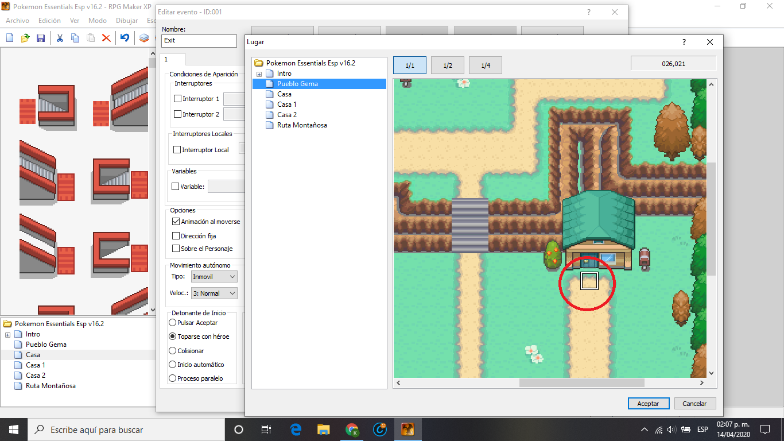Click the Open Project folder icon
The image size is (784, 441).
click(25, 38)
